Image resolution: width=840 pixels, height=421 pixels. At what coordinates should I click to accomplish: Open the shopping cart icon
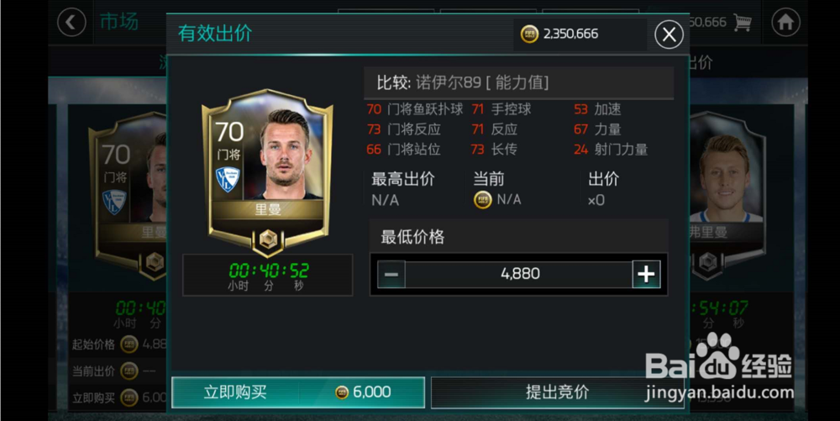(x=742, y=23)
